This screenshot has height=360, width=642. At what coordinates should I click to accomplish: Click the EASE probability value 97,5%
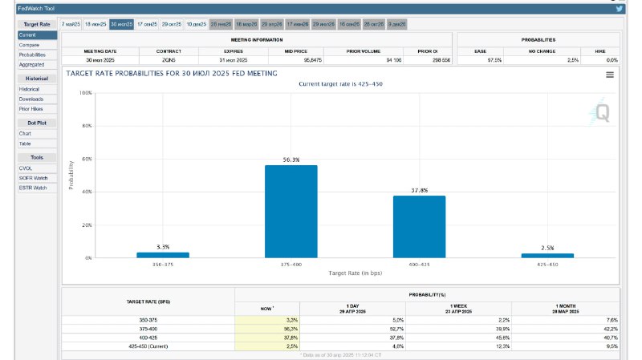click(x=494, y=60)
